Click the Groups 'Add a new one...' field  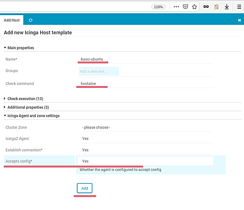pos(99,71)
